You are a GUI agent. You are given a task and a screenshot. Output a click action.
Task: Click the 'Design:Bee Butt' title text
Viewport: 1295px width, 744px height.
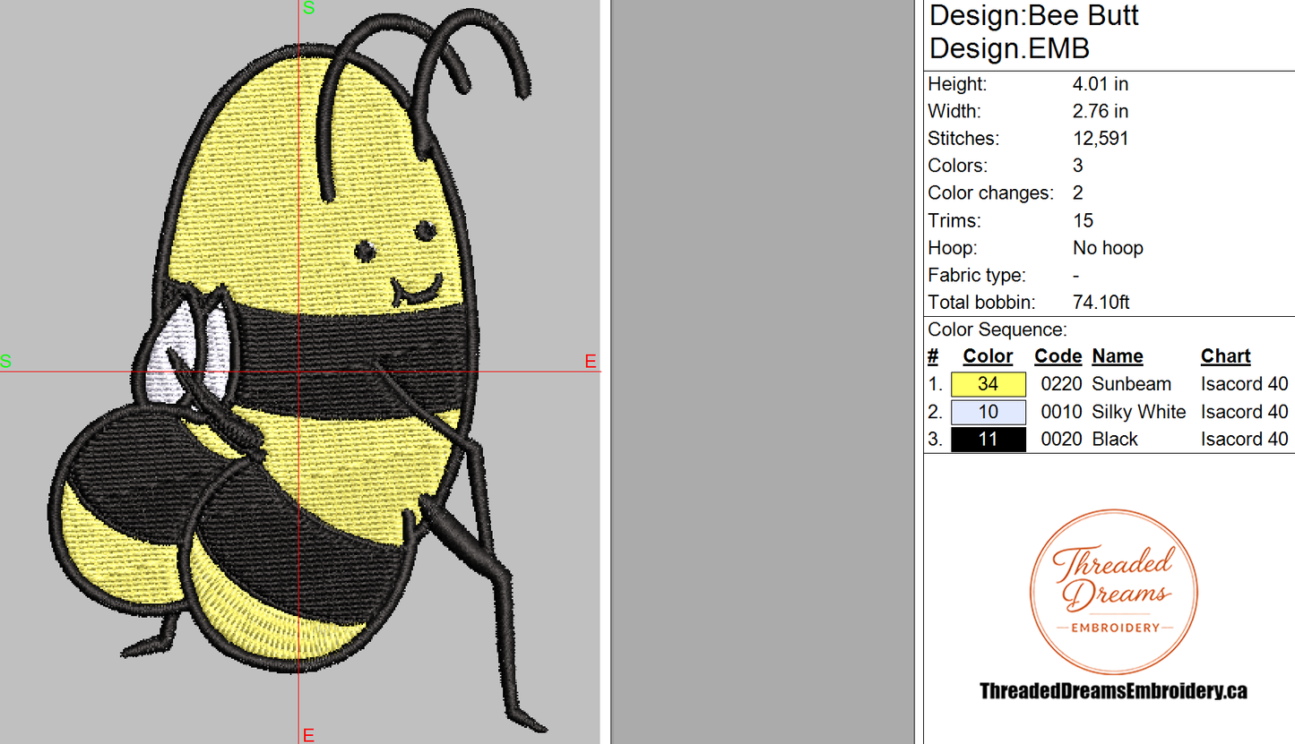click(1034, 16)
